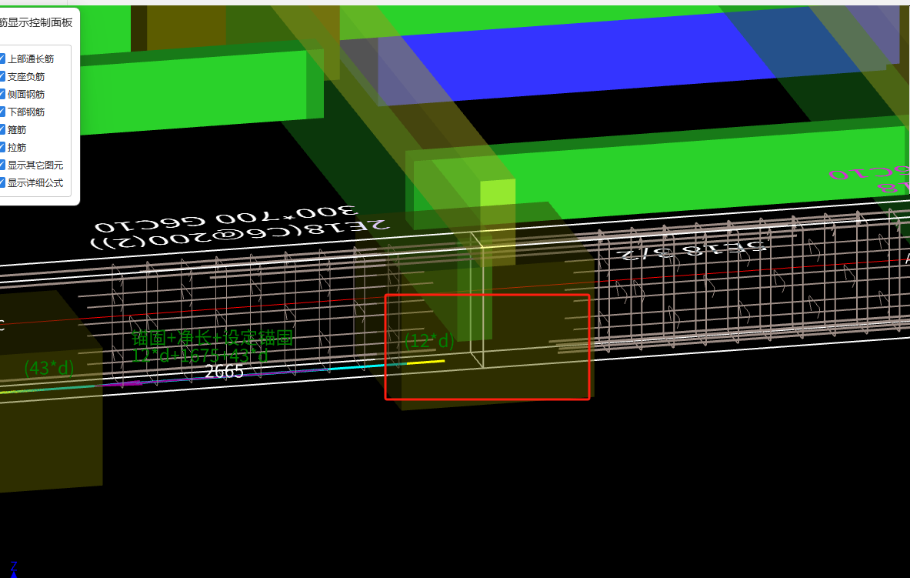Click the 300*700 G6C10 beam annotation
The image size is (910, 578).
point(225,219)
